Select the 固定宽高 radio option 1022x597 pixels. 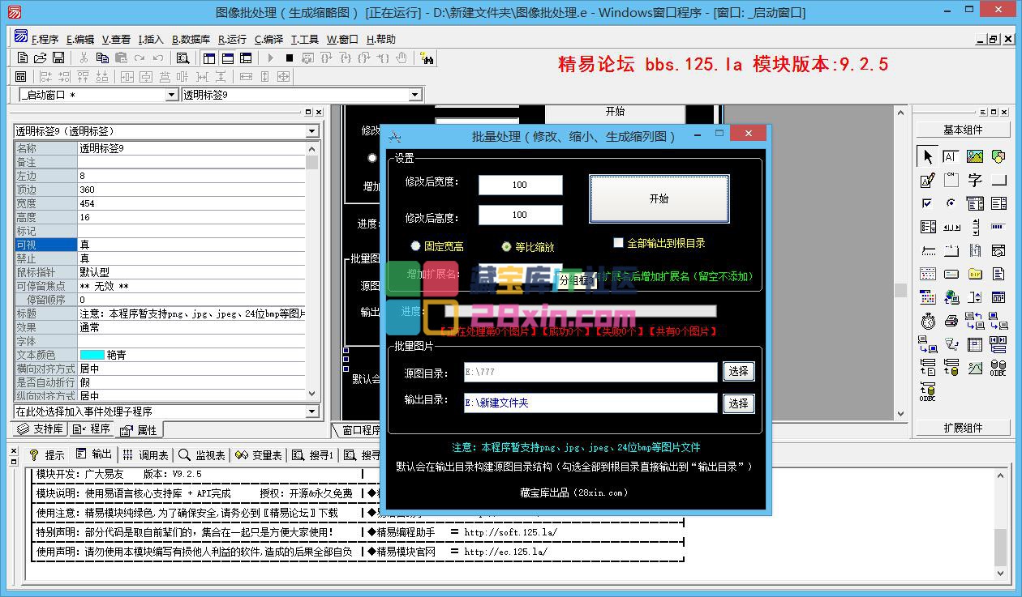pyautogui.click(x=416, y=246)
